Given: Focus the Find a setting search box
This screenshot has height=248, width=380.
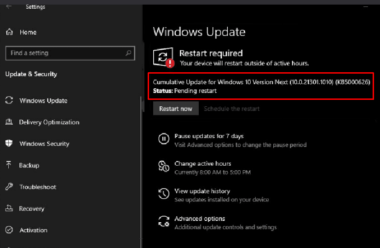Looking at the screenshot, I should click(64, 53).
